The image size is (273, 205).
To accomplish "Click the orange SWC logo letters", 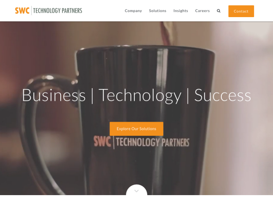I will (22, 11).
